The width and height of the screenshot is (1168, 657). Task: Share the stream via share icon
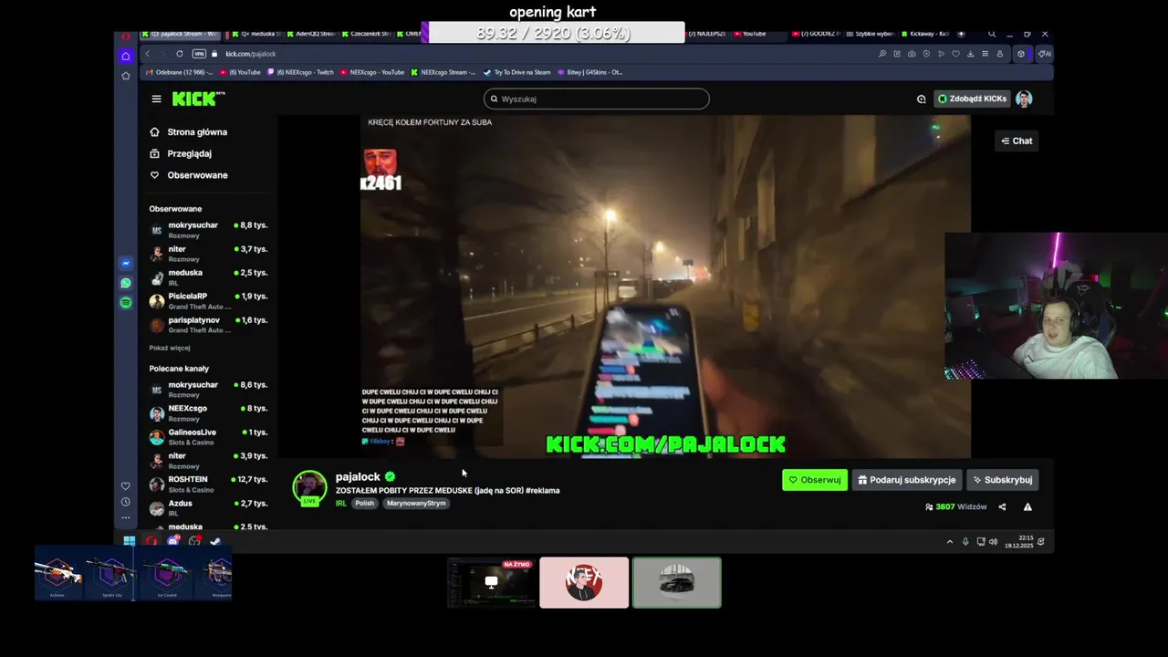[x=1002, y=506]
